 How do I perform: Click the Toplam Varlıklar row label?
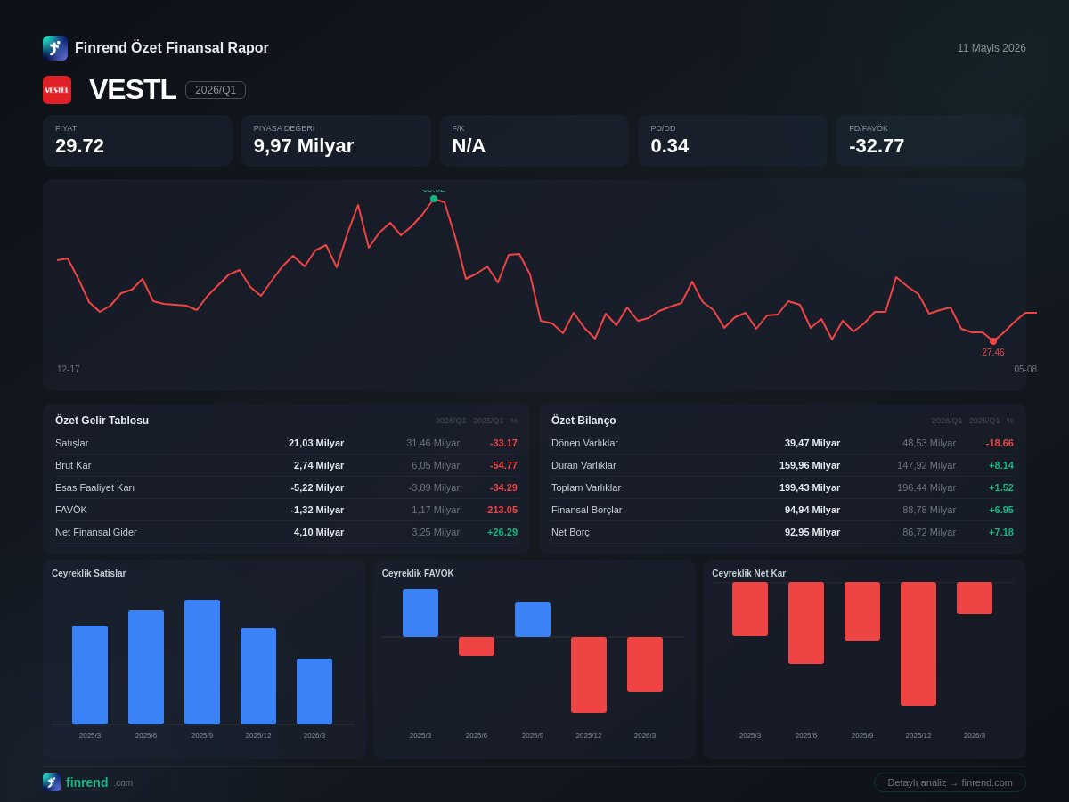point(586,487)
